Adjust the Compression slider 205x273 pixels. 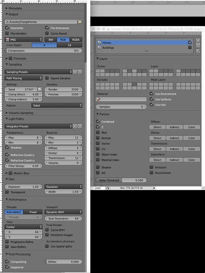43,51
